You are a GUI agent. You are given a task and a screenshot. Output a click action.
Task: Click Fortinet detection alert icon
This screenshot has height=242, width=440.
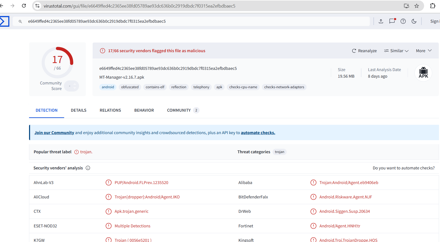point(313,226)
